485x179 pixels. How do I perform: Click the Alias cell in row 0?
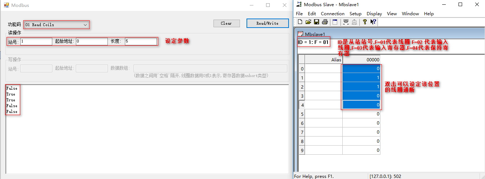[x=324, y=69]
